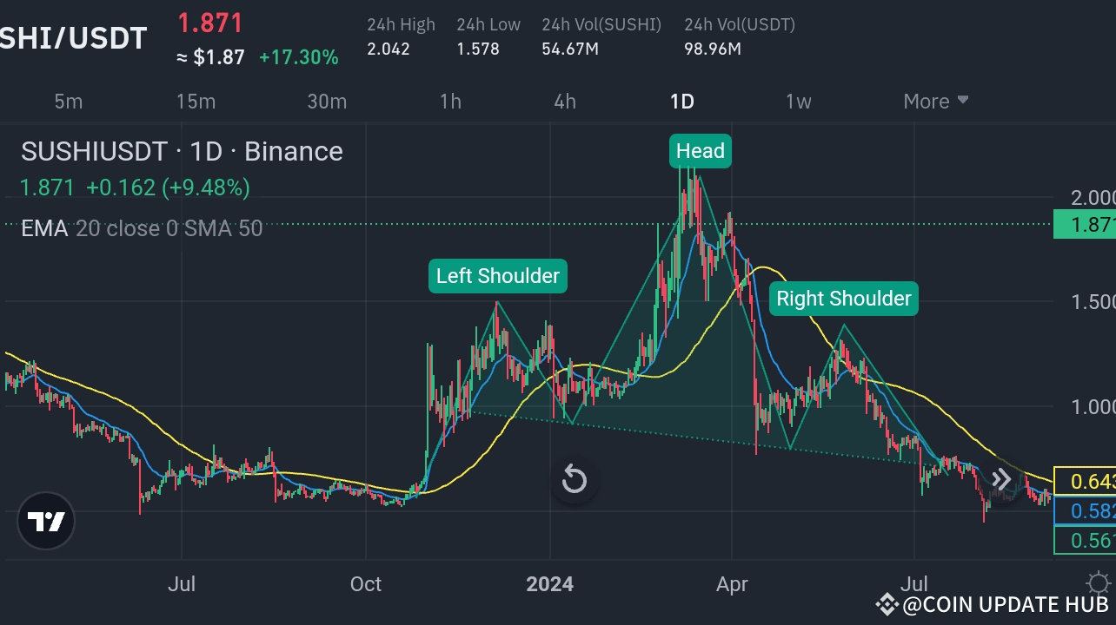1116x625 pixels.
Task: Open chart settings gear near the time axis
Action: coord(1099,583)
